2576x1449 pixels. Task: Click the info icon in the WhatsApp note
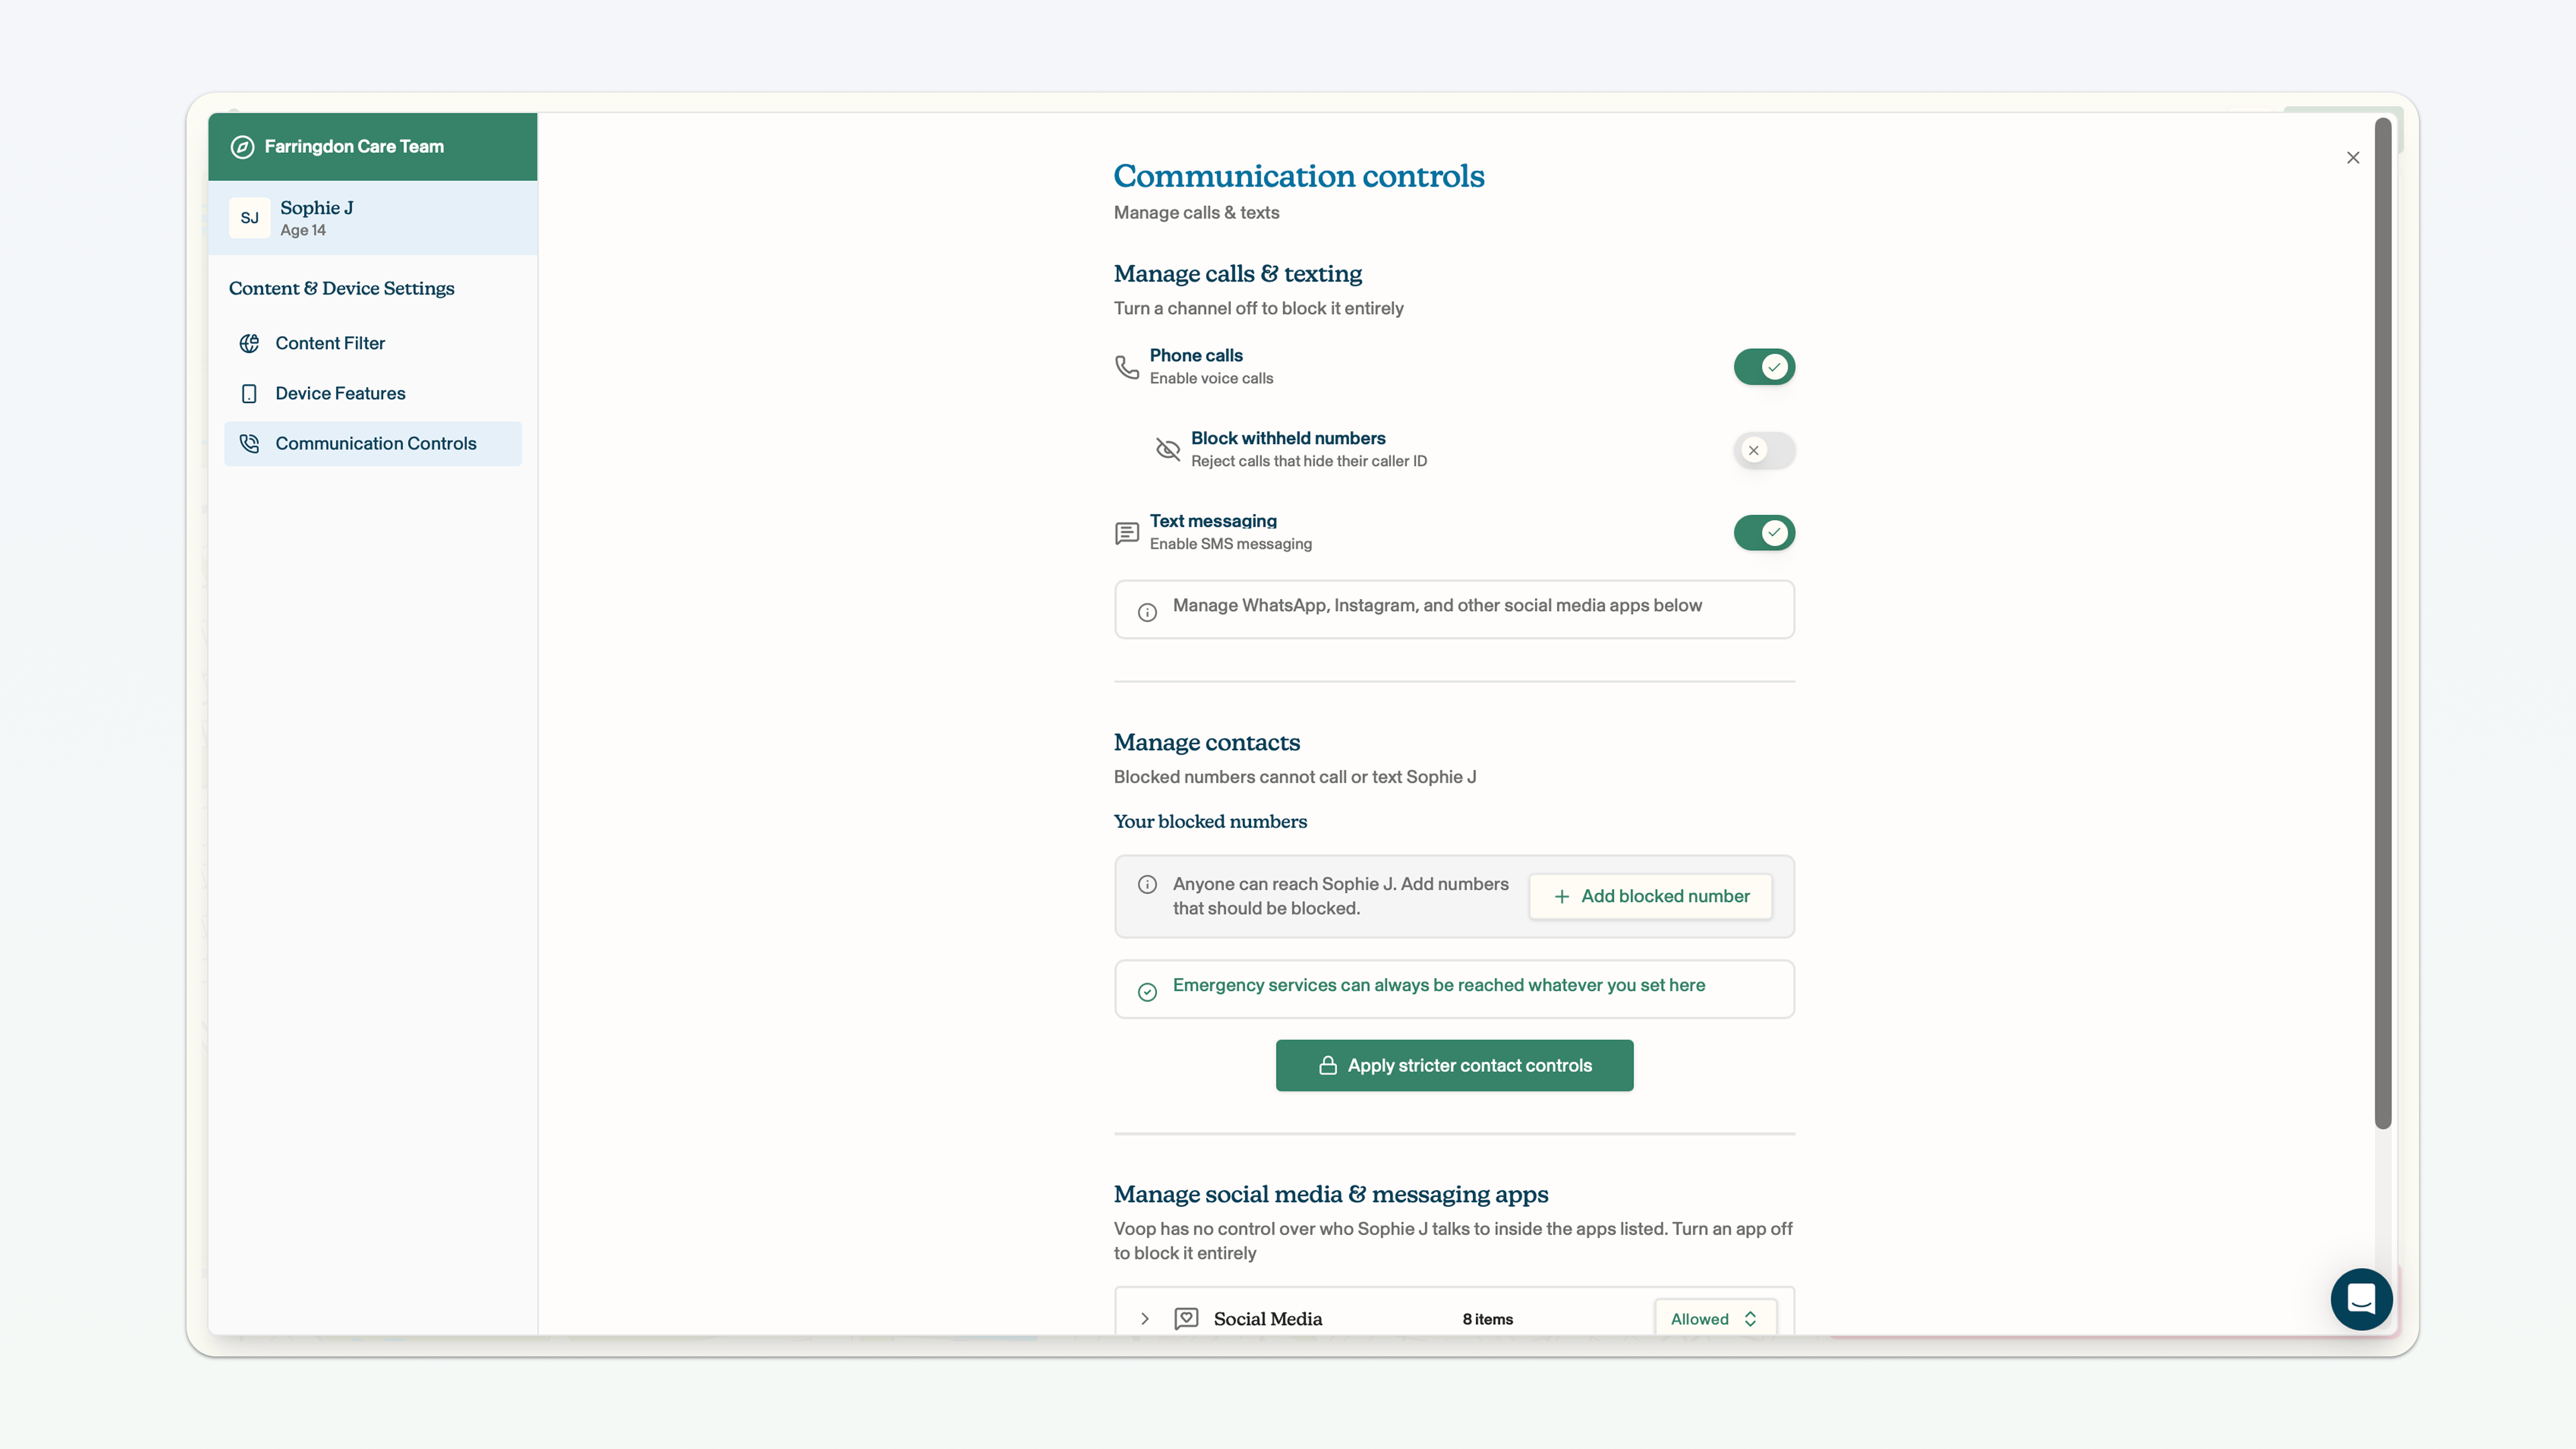[x=1147, y=612]
